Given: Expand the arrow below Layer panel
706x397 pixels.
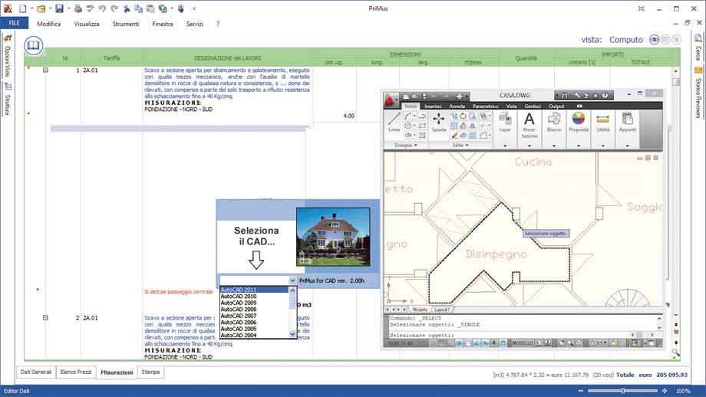Looking at the screenshot, I should tap(505, 146).
